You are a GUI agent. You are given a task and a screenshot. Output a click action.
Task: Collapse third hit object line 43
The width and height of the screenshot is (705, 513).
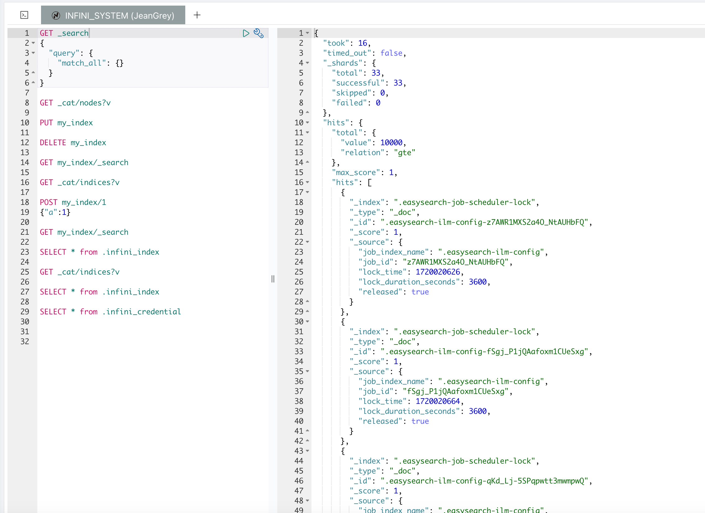[x=307, y=451]
